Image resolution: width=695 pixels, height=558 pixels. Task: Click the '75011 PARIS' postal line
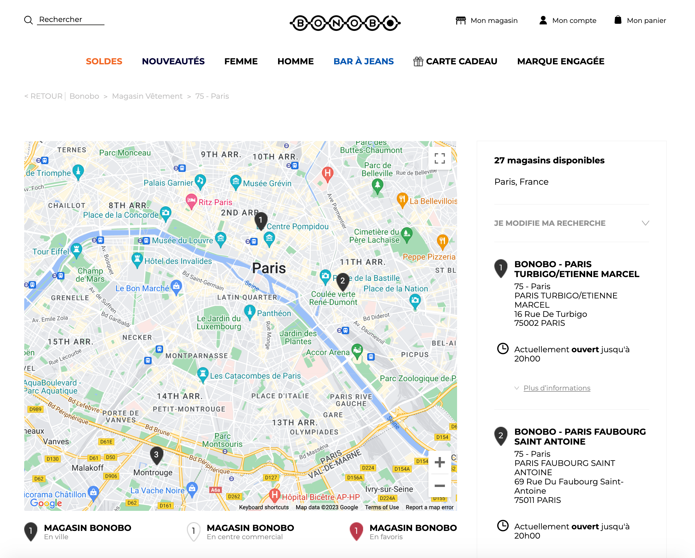[x=537, y=500]
